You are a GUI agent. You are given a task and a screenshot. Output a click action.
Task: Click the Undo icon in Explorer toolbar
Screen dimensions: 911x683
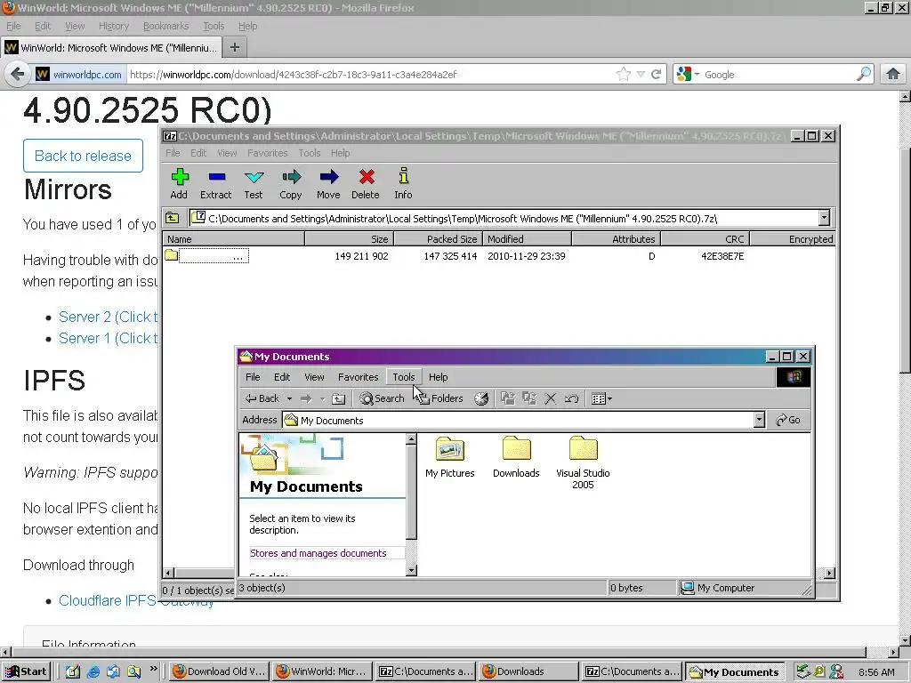click(x=572, y=398)
